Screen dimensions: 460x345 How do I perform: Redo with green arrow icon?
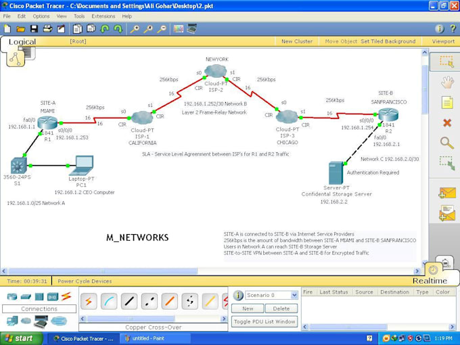tap(118, 28)
